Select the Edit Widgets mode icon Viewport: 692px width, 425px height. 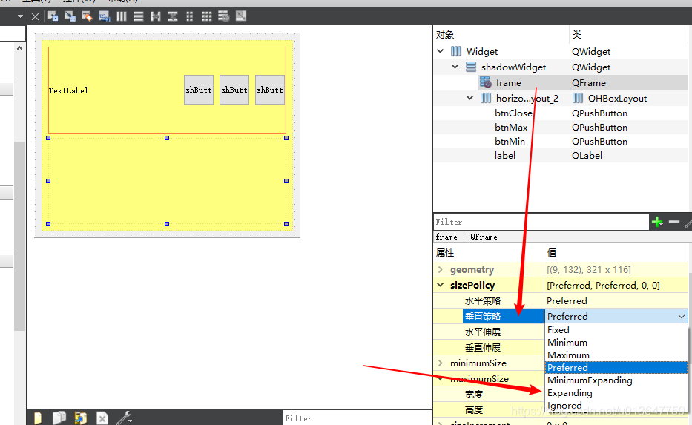53,16
